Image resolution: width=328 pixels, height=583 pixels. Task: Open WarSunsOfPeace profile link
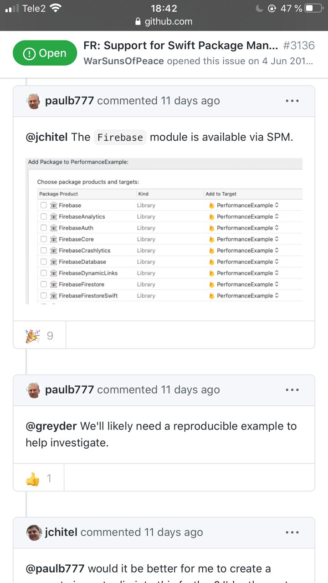[x=123, y=61]
